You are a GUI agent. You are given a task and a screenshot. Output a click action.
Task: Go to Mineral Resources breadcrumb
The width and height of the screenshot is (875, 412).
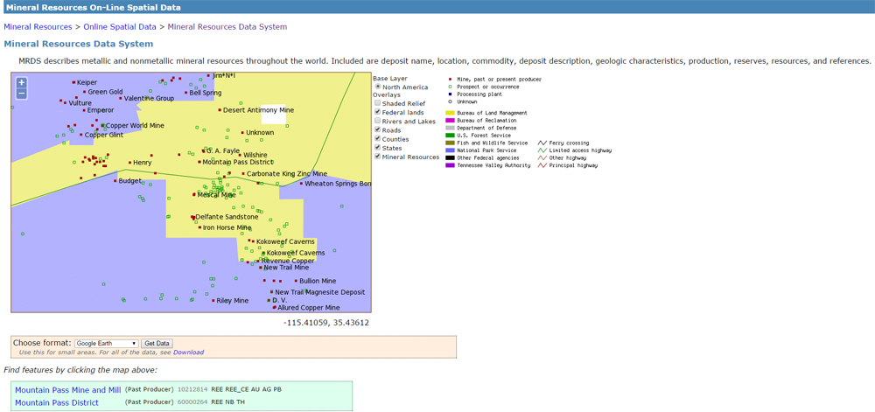click(38, 27)
